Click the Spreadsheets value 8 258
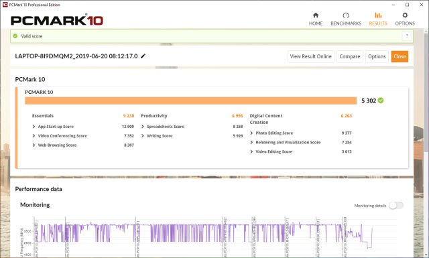This screenshot has width=429, height=258. coord(238,127)
